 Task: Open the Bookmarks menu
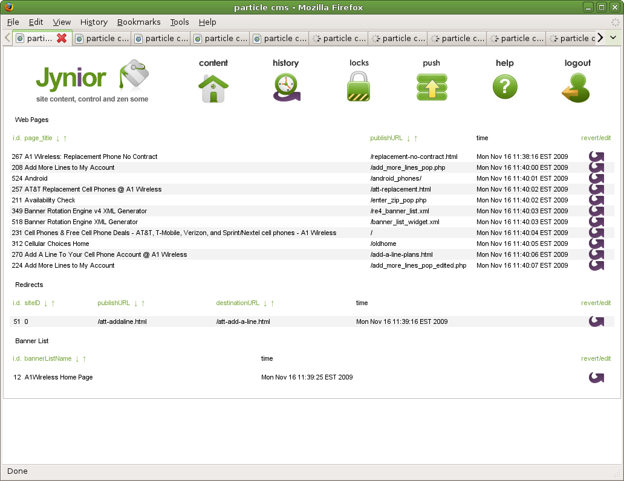coord(138,22)
